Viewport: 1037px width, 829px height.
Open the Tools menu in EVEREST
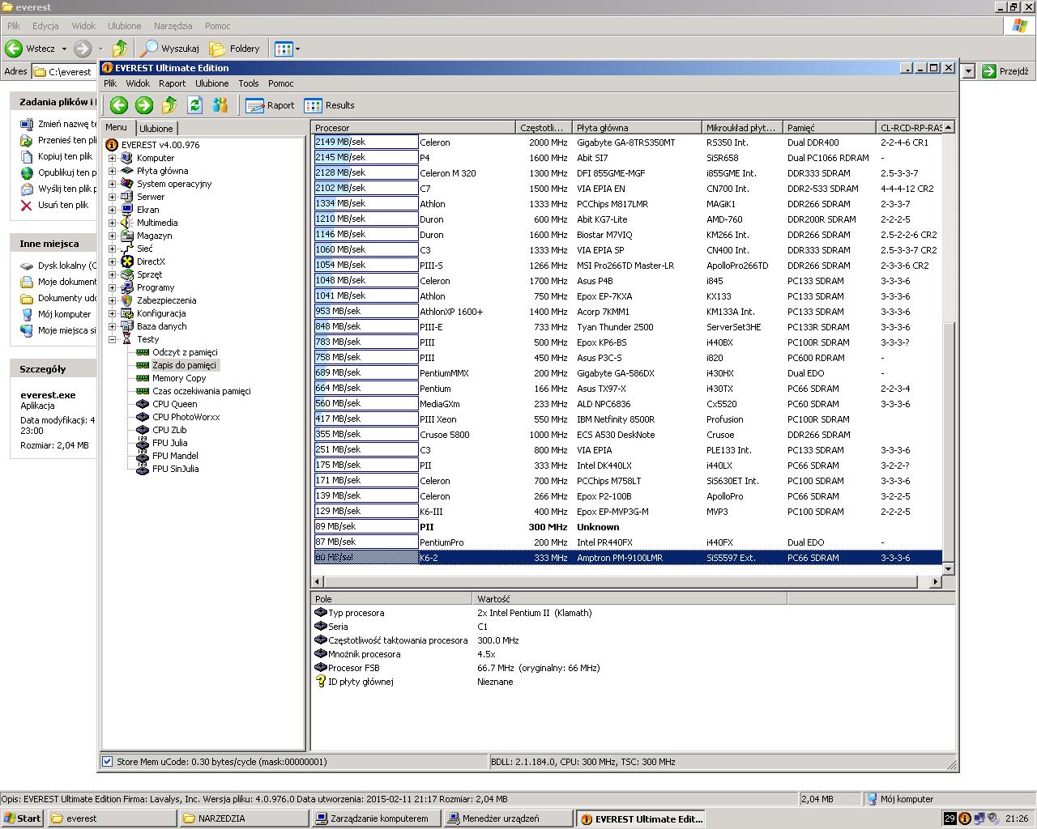249,83
